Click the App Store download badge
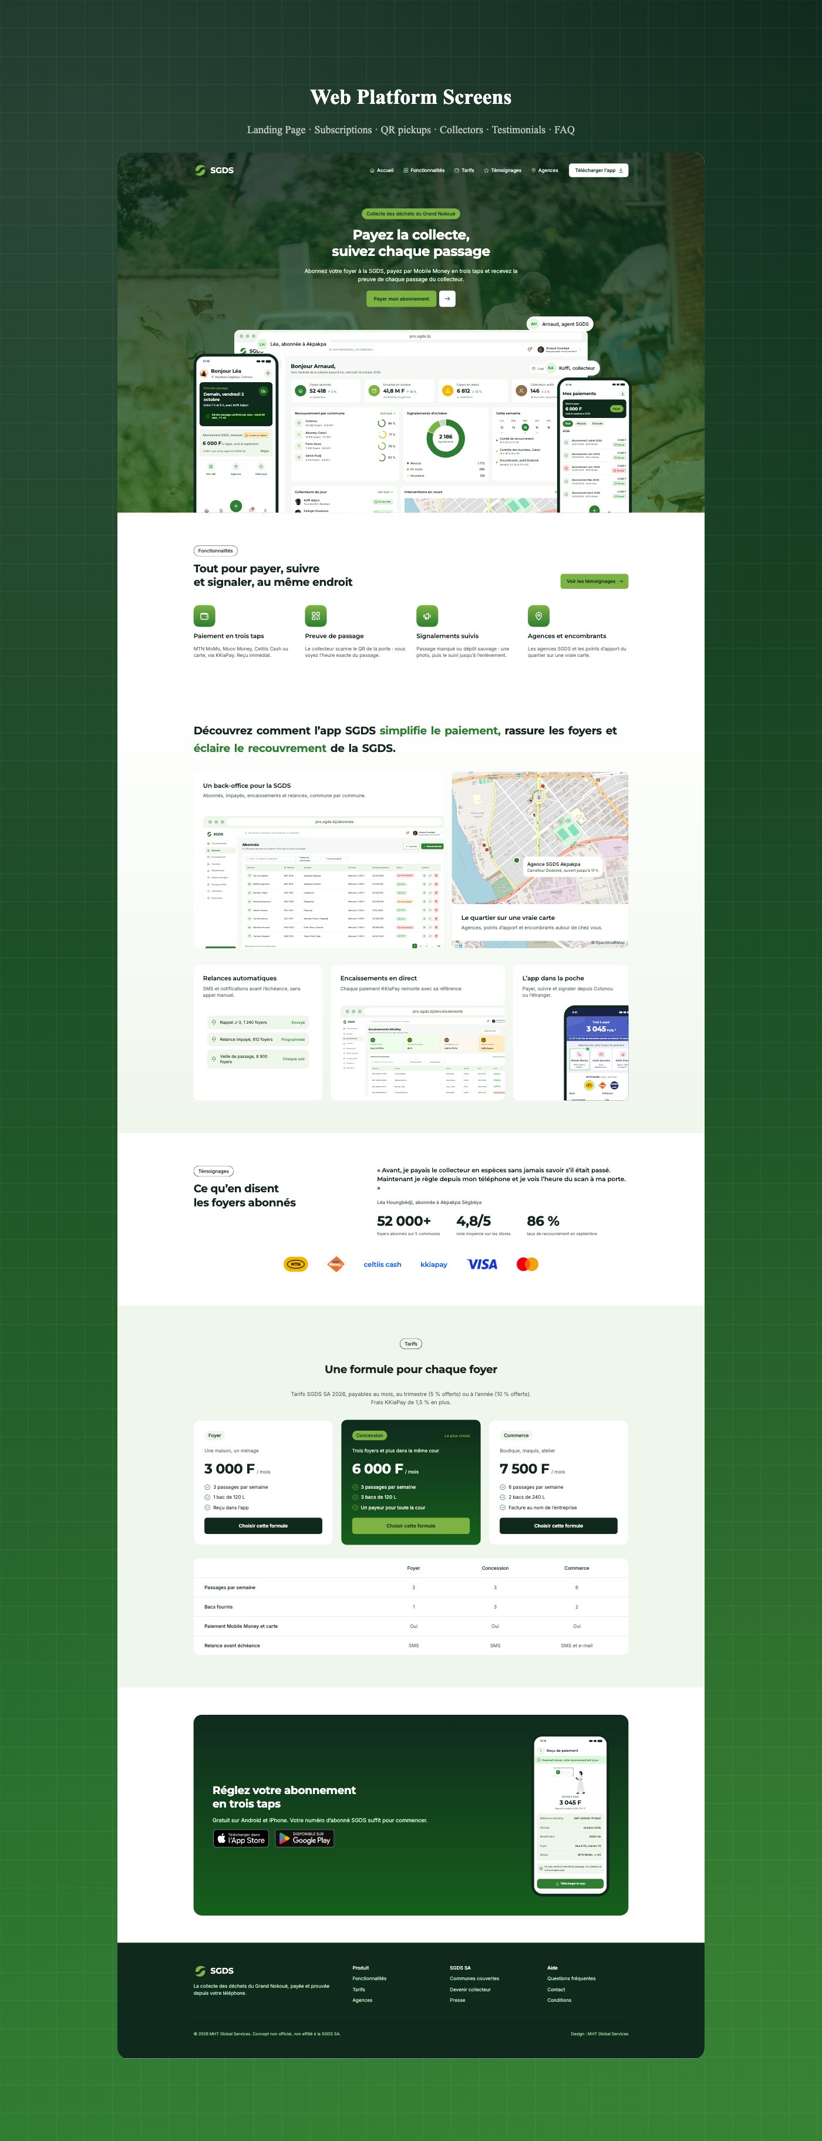The image size is (822, 2141). point(241,1839)
